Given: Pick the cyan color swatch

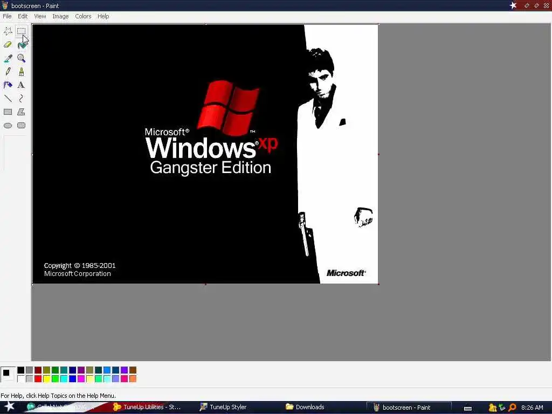Looking at the screenshot, I should [x=64, y=379].
